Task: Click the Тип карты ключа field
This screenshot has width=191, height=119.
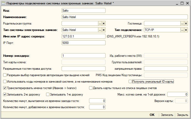Action: pos(83,62)
